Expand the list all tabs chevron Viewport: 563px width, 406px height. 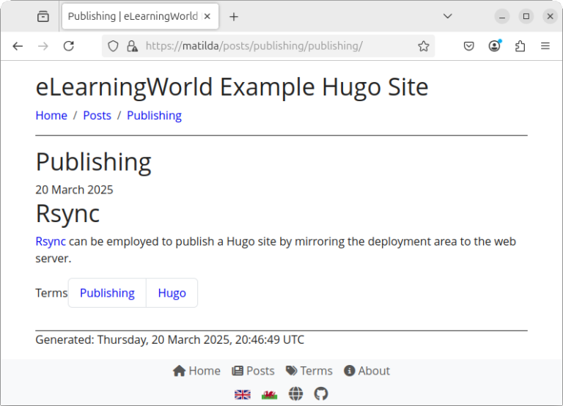[447, 16]
